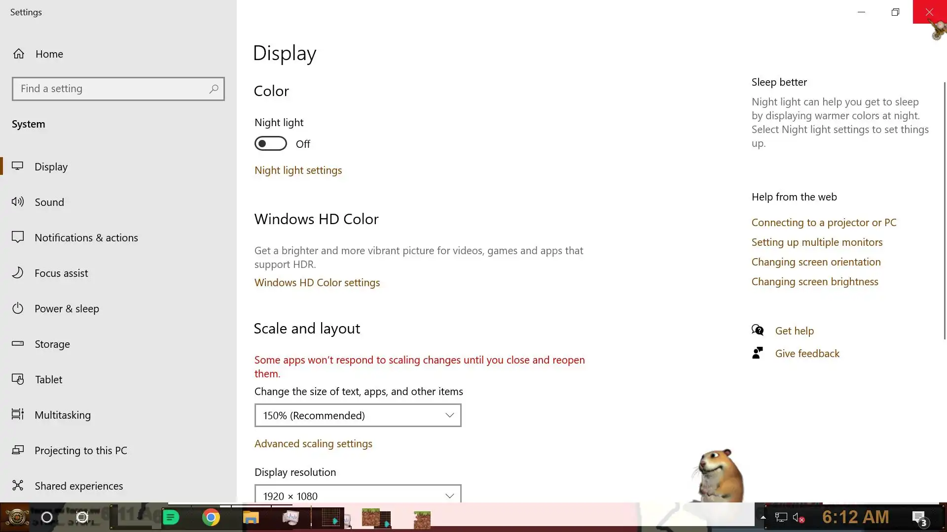Image resolution: width=947 pixels, height=532 pixels.
Task: Select Notifications & actions in sidebar
Action: 86,237
